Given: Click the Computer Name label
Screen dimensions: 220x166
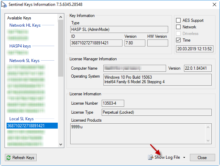Looking at the screenshot, I should pyautogui.click(x=84, y=68).
